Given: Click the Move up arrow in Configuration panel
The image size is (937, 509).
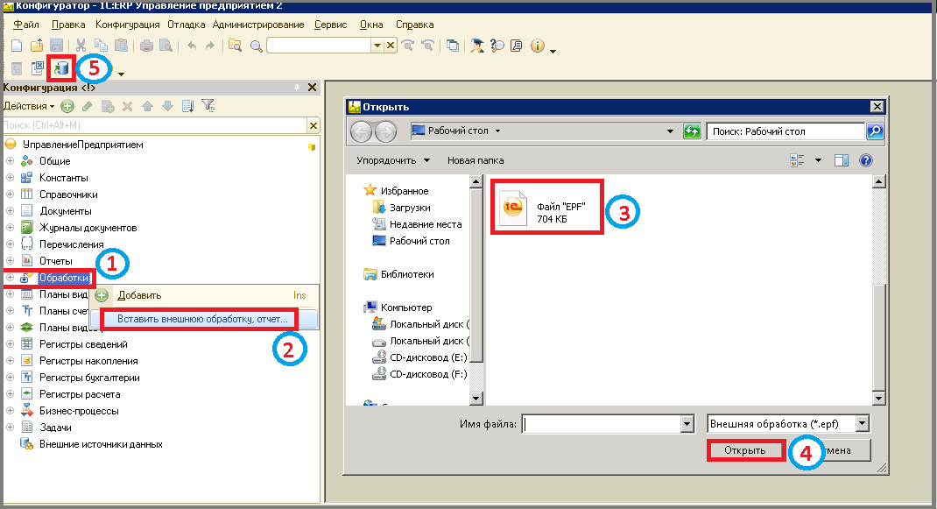Looking at the screenshot, I should (148, 107).
